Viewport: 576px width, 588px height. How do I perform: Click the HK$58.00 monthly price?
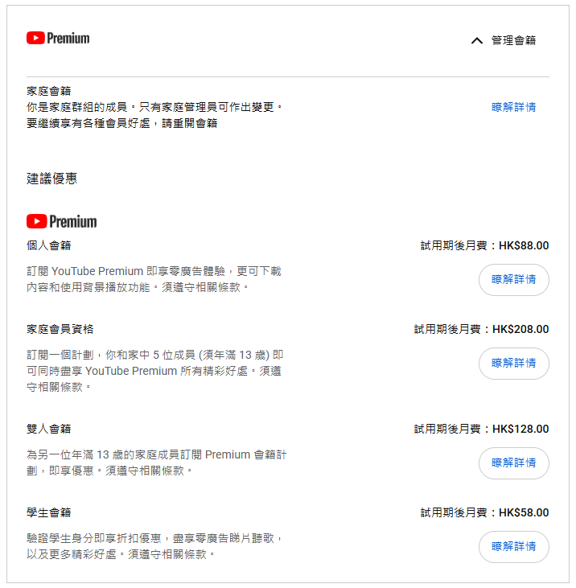click(524, 512)
